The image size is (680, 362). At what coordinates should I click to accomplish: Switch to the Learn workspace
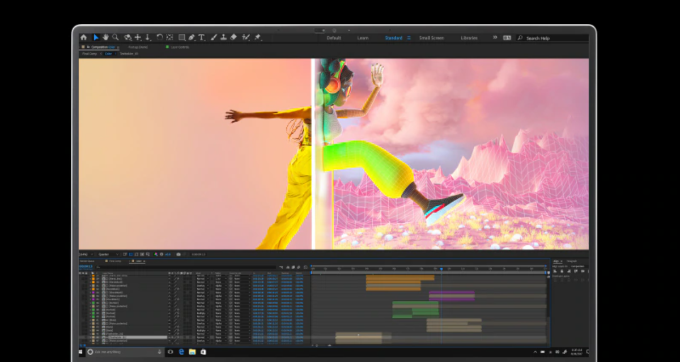click(363, 38)
